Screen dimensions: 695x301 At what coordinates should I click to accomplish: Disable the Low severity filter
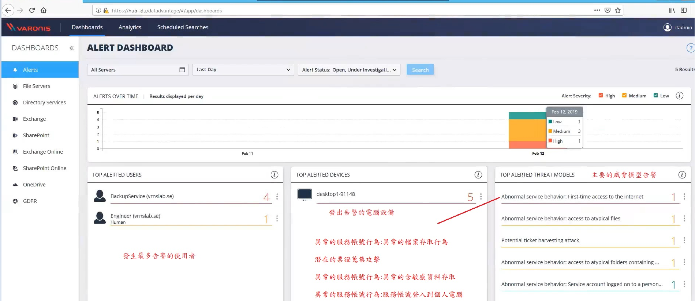point(656,96)
